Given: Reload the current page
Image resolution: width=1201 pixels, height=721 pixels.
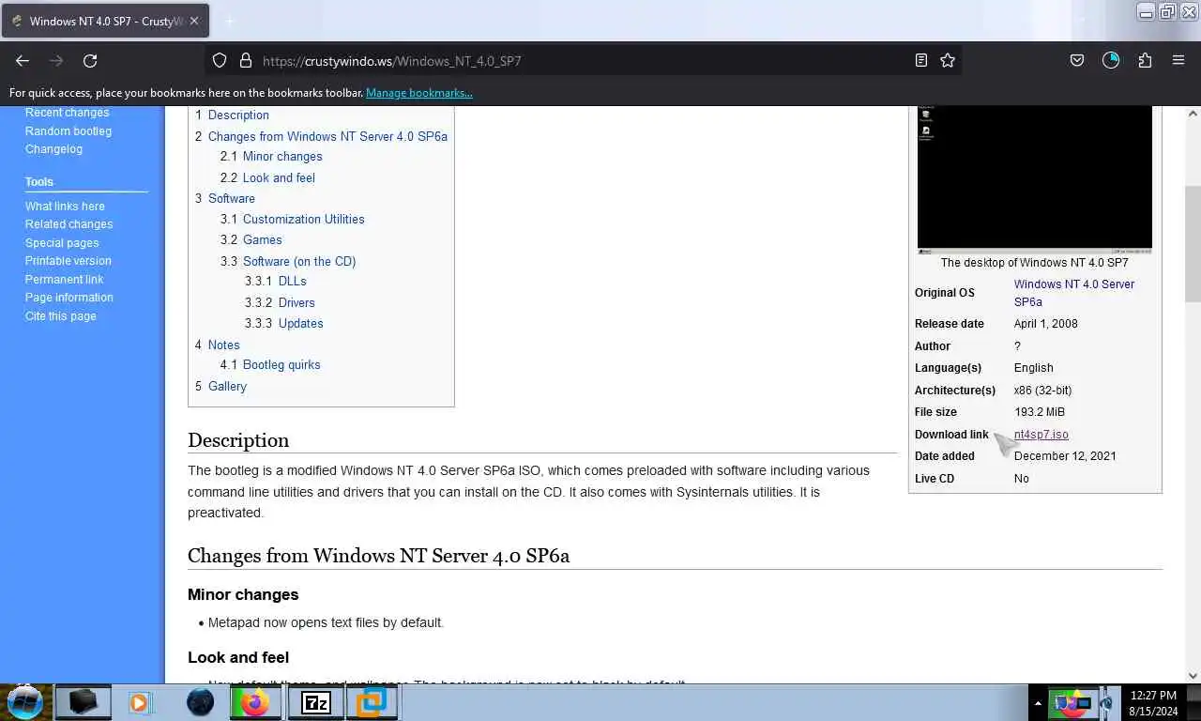Looking at the screenshot, I should point(90,60).
